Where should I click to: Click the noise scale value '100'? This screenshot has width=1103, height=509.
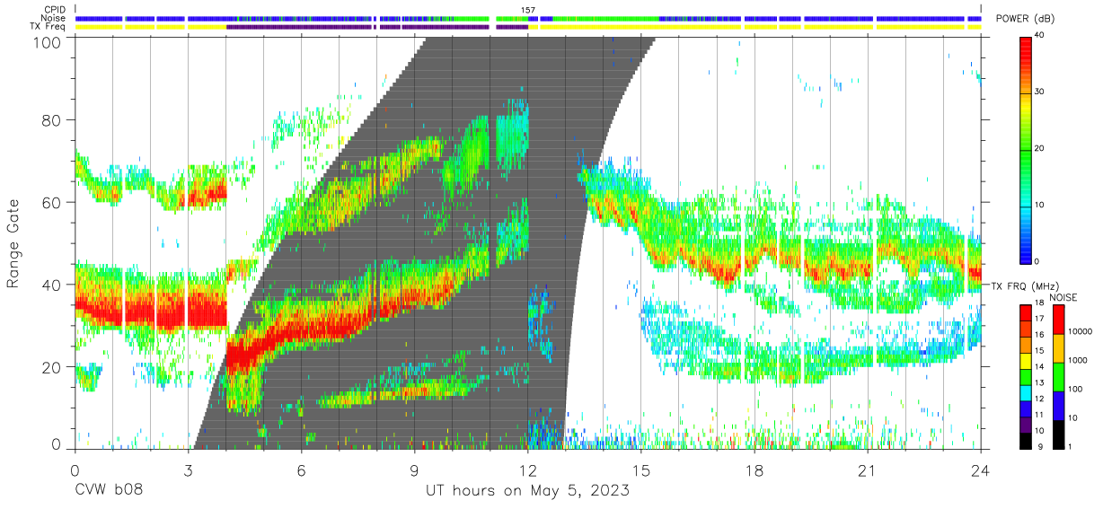tap(1075, 389)
